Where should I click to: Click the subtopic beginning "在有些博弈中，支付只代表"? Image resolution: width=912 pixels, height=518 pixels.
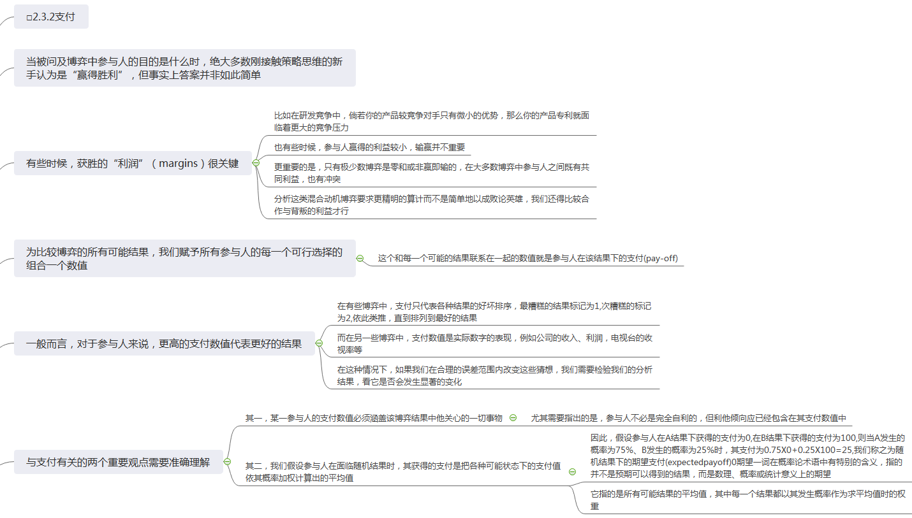495,312
